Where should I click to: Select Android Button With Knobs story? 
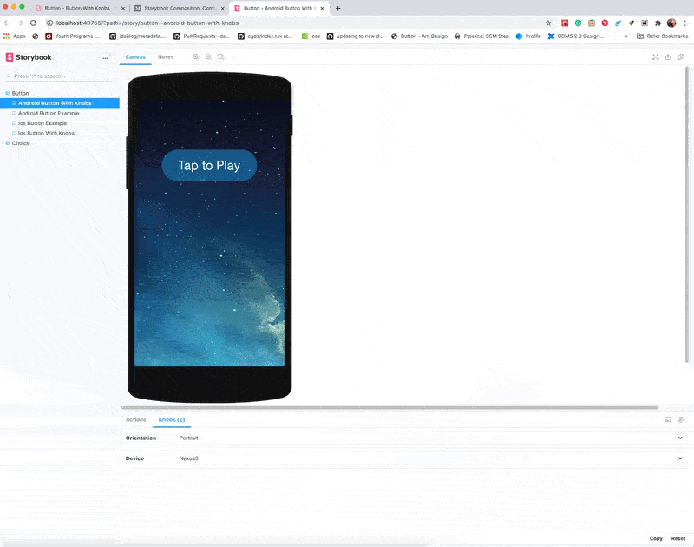60,103
